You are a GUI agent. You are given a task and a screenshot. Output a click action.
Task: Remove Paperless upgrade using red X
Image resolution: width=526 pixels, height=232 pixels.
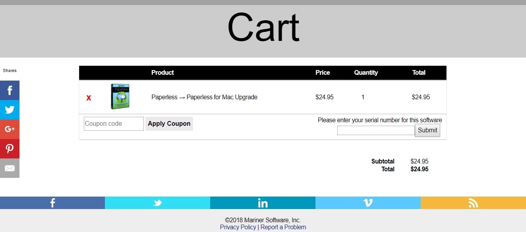pyautogui.click(x=89, y=98)
